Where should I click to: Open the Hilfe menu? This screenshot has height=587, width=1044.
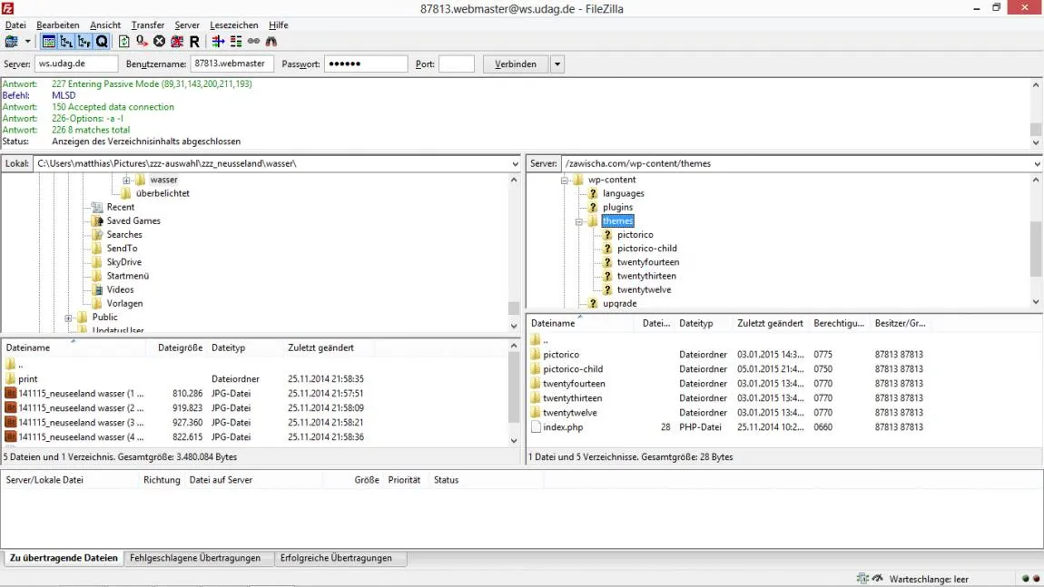(x=279, y=25)
